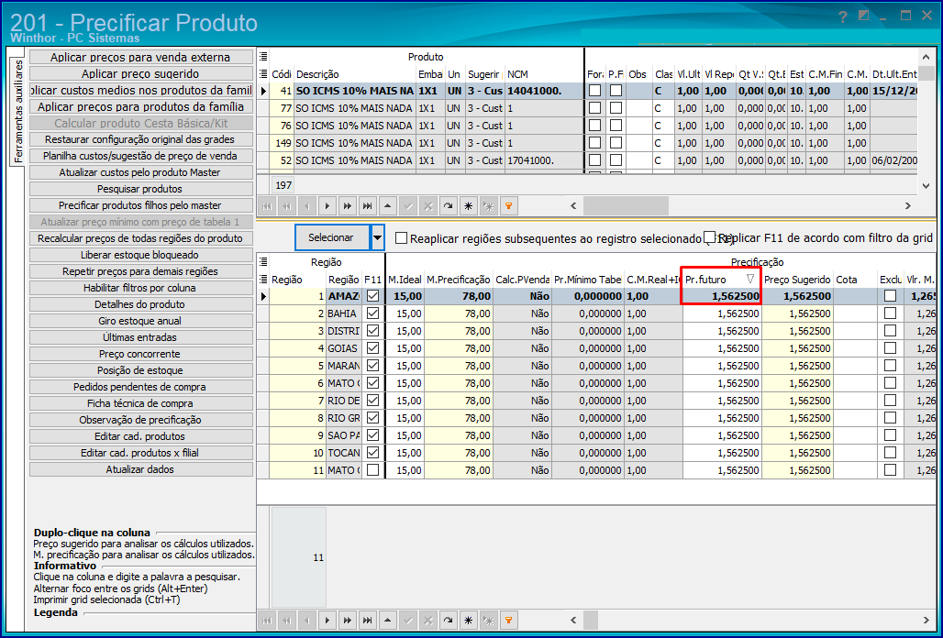The image size is (943, 638).
Task: Enable Reaplicar regiões subsequentes checkbox
Action: (x=401, y=238)
